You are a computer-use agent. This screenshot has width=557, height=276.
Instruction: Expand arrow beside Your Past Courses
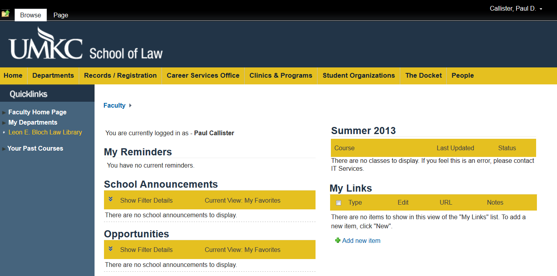[x=4, y=149]
